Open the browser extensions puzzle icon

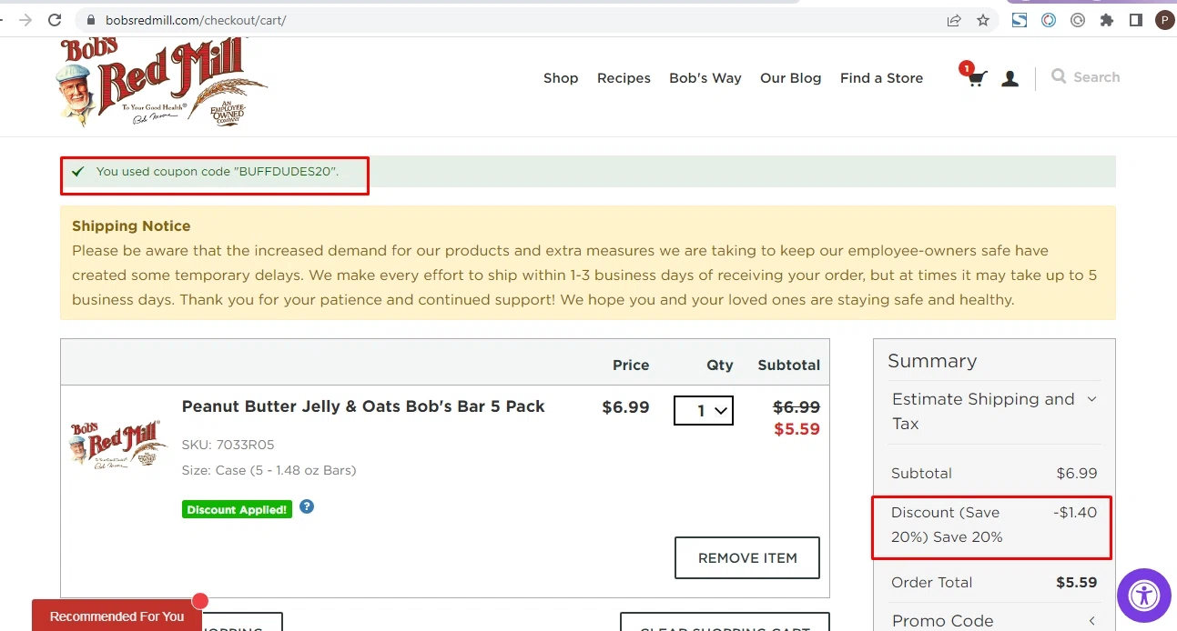(1107, 20)
